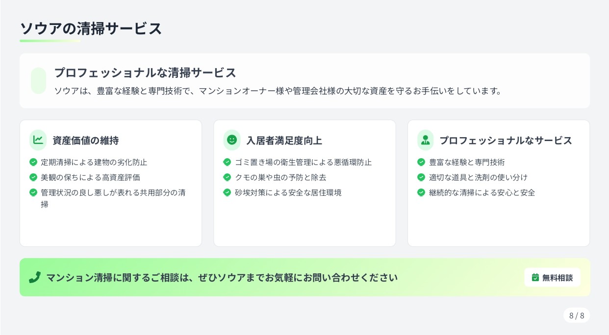The width and height of the screenshot is (609, 335).
Task: Click the ソウアの清掃サービス page title
Action: tap(91, 29)
